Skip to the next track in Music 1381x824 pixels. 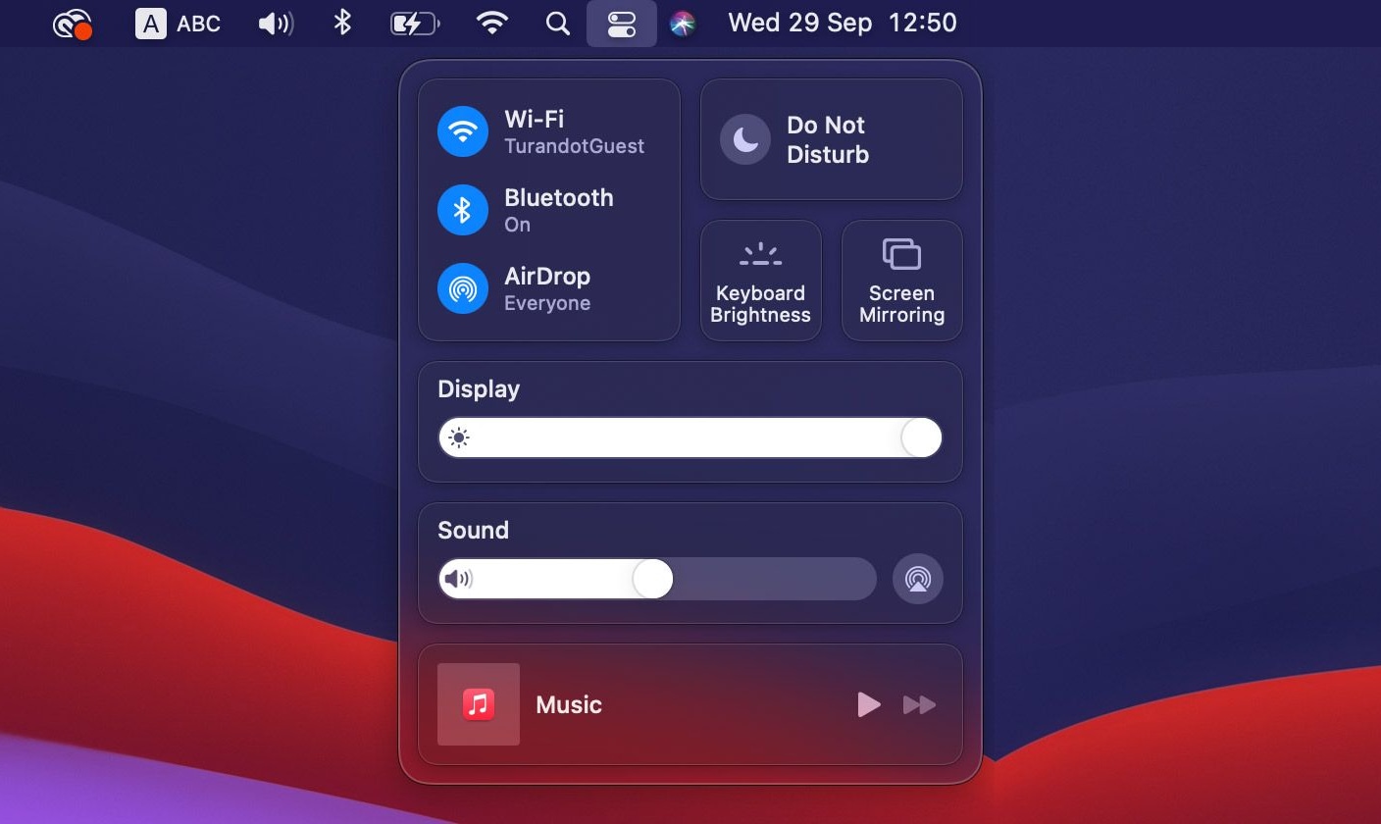coord(919,704)
